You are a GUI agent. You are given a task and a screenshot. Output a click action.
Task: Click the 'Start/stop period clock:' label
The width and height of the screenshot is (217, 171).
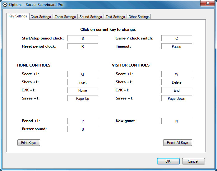(x=43, y=38)
